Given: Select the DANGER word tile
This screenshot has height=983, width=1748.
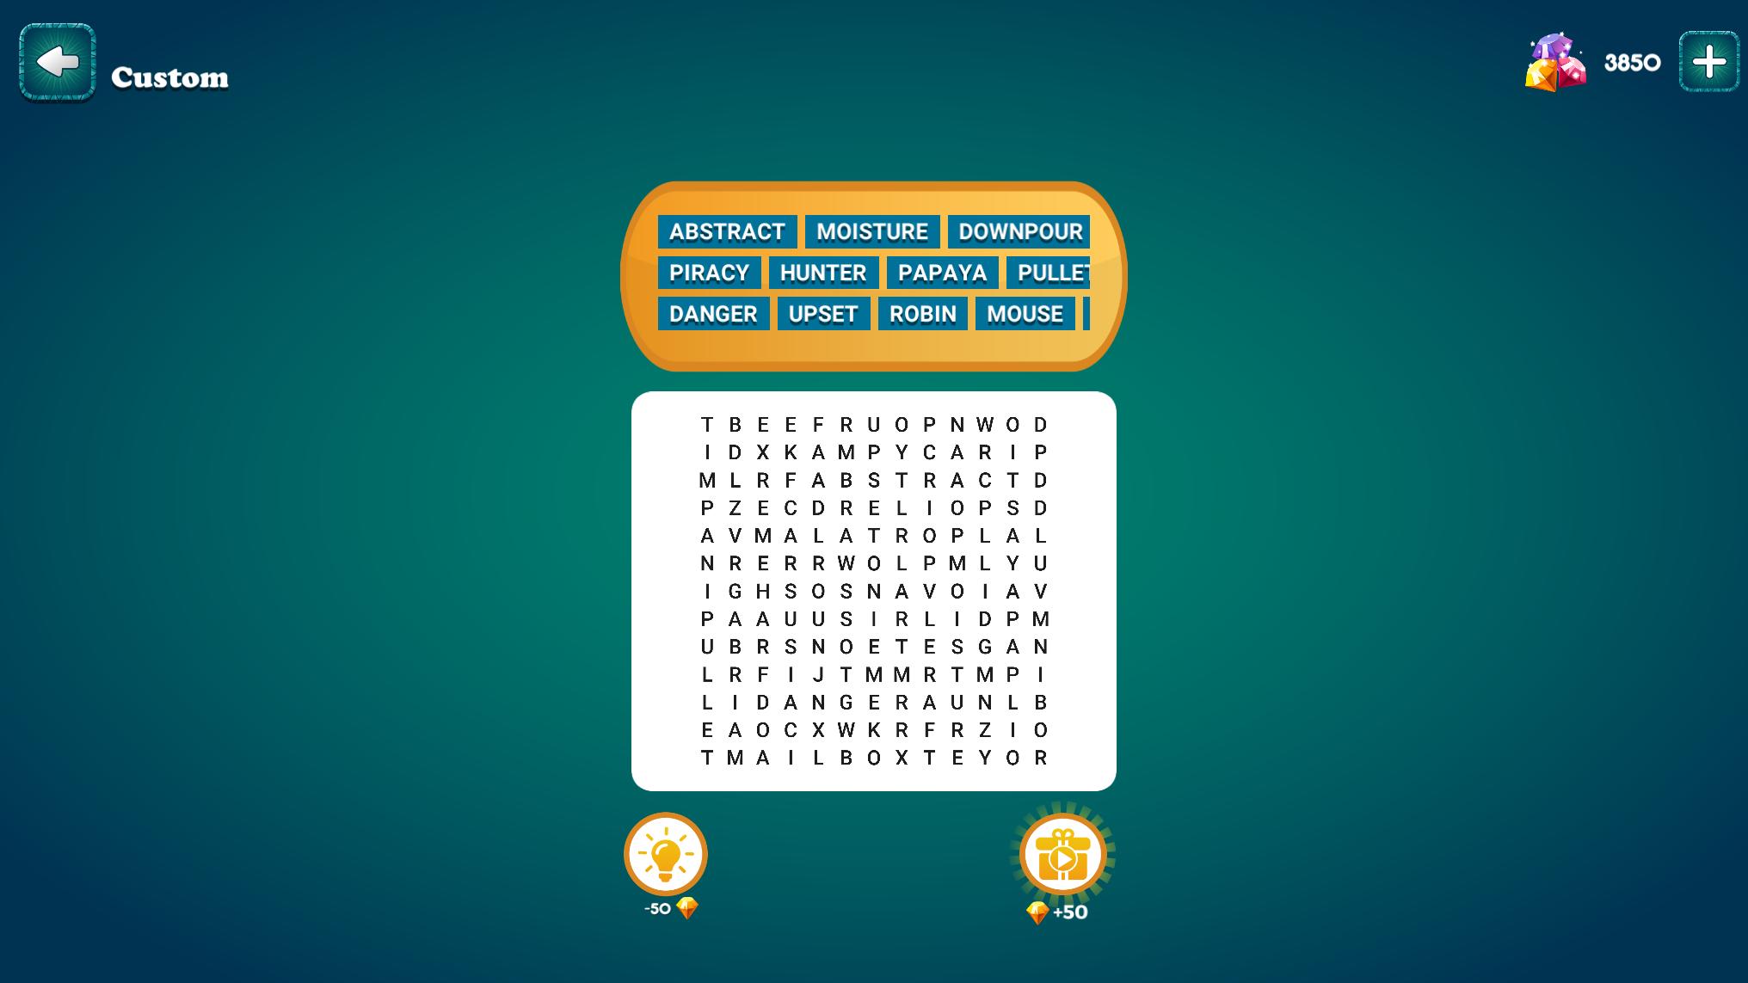Looking at the screenshot, I should click(x=713, y=313).
